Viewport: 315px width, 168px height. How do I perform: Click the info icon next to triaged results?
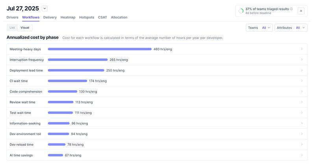291,9
